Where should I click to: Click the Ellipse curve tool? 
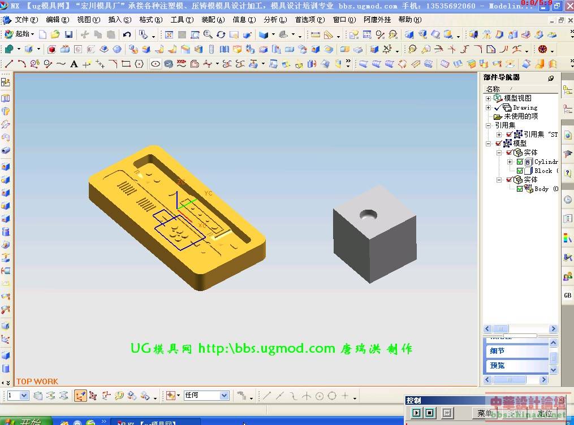[156, 64]
